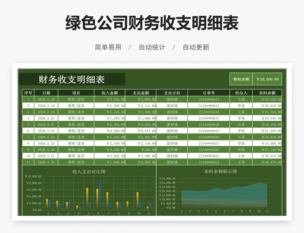304x233 pixels.
Task: Select income cell ¥5,265.00
Action: (110, 156)
